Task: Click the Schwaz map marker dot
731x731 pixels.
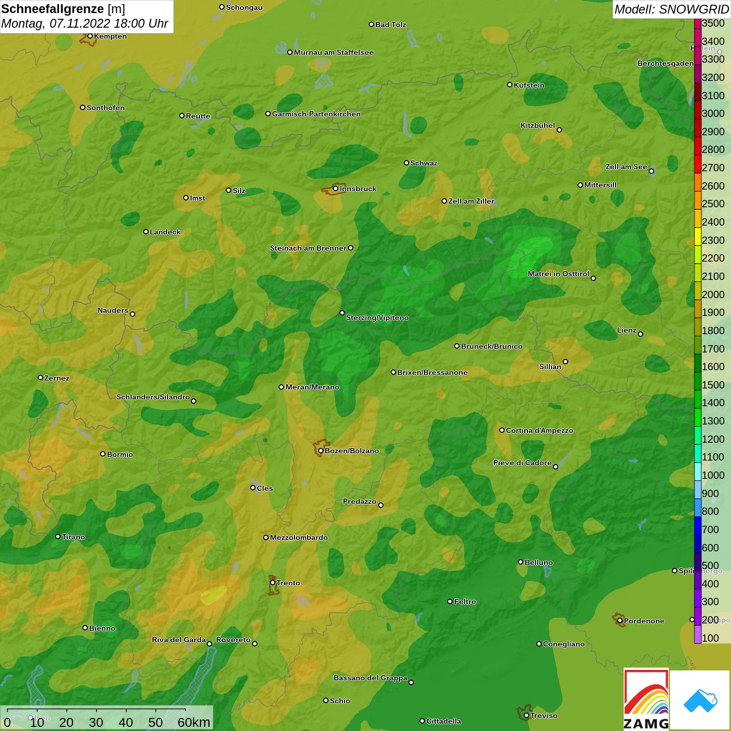Action: [406, 163]
